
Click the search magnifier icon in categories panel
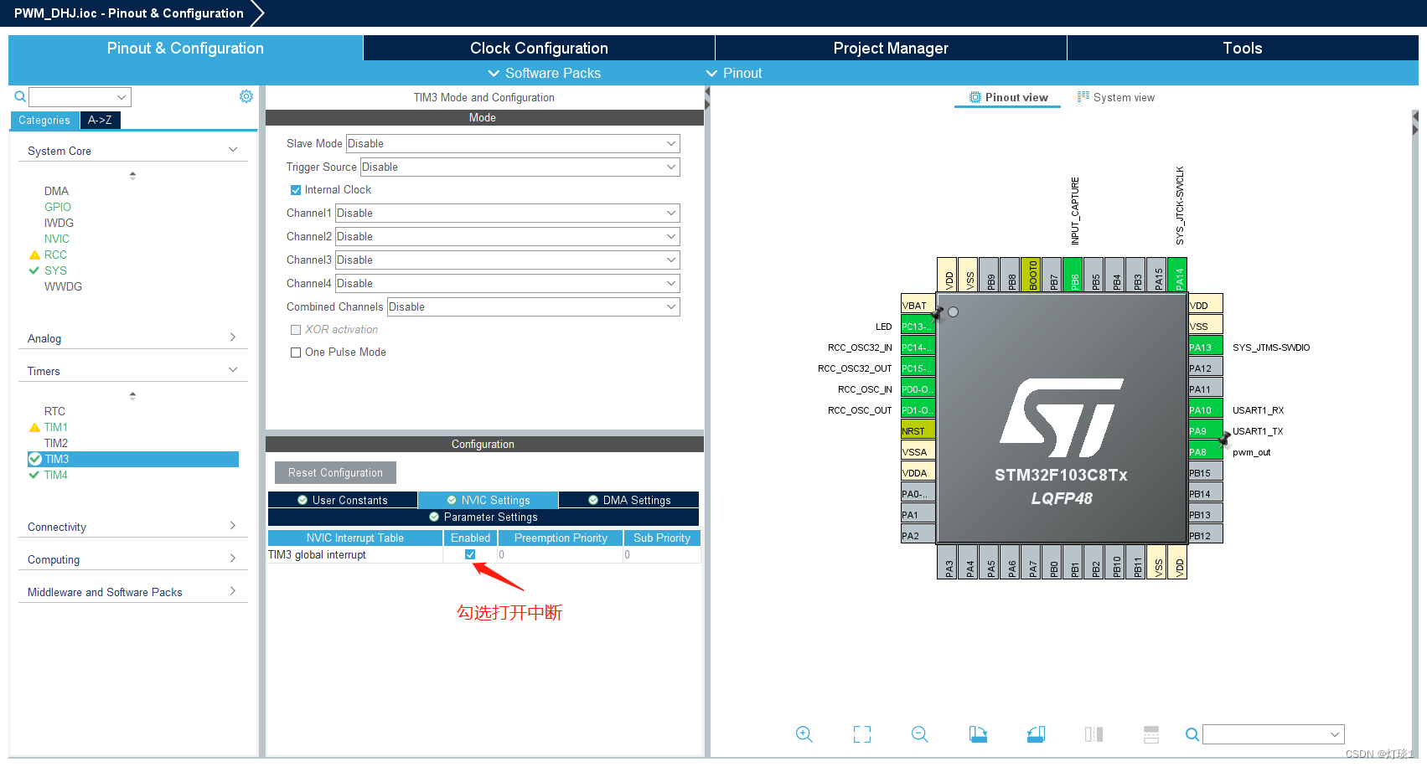pyautogui.click(x=20, y=97)
